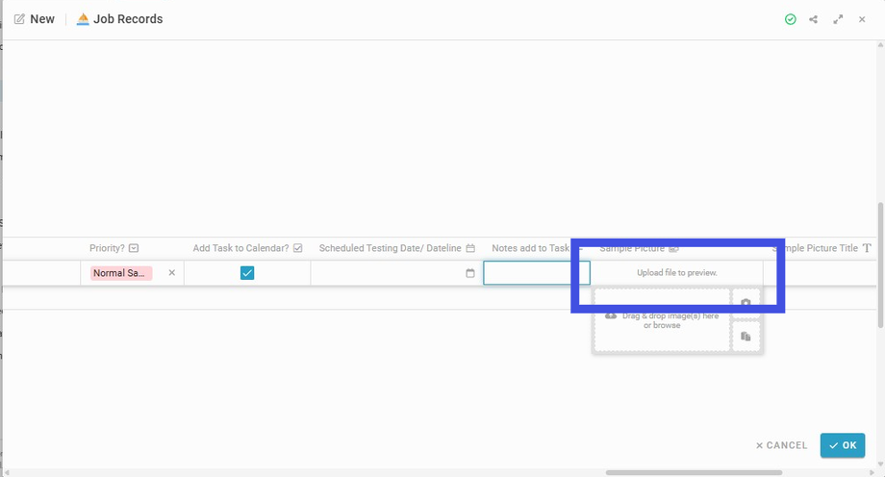
Task: Click calendar icon in Scheduled Testing Date header
Action: (470, 248)
